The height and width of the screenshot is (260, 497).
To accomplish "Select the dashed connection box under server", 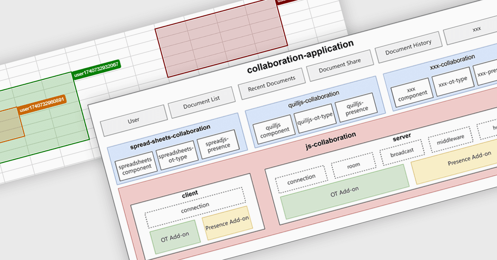I will pos(301,179).
